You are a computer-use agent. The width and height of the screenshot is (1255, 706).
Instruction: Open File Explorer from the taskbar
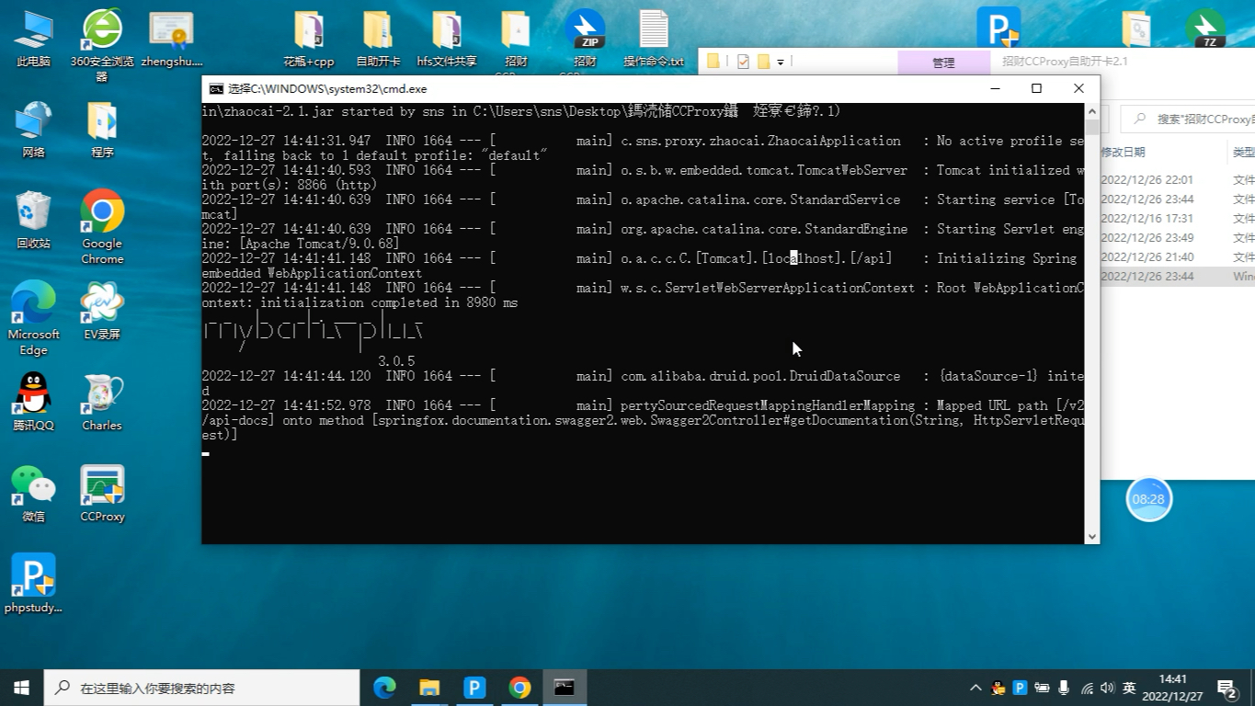click(429, 688)
